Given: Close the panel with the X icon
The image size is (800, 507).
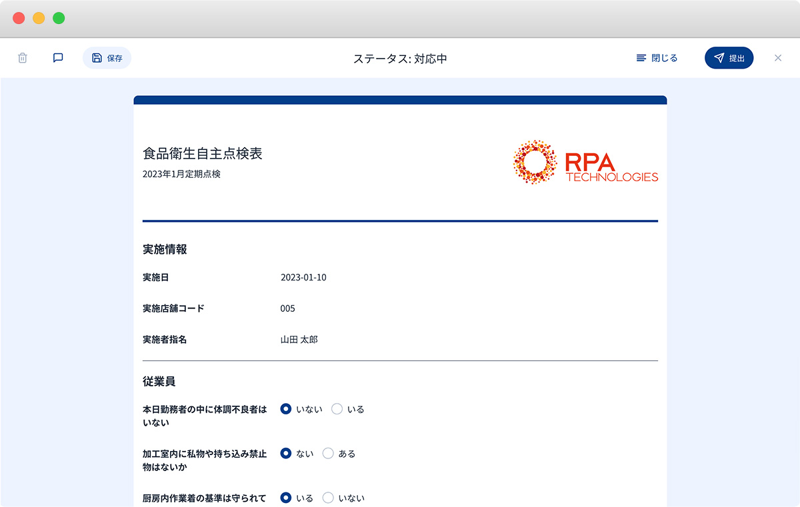Looking at the screenshot, I should click(777, 58).
